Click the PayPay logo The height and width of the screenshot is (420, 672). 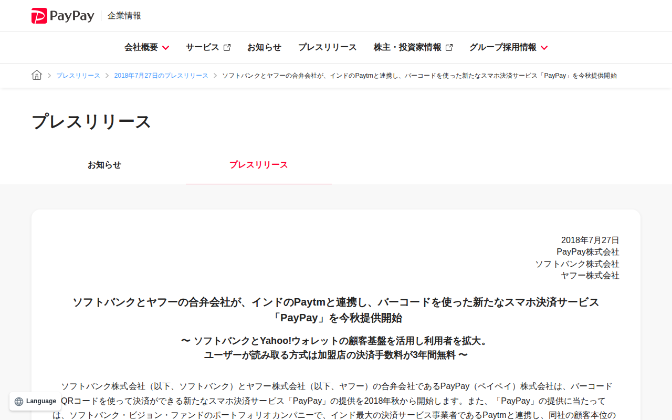[63, 16]
